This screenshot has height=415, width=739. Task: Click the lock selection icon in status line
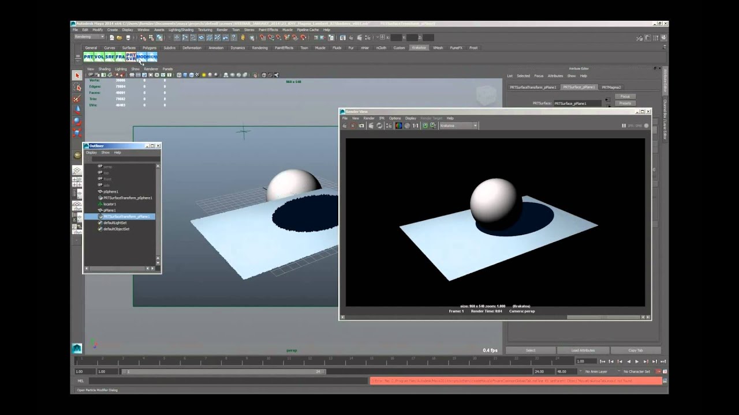(x=243, y=37)
